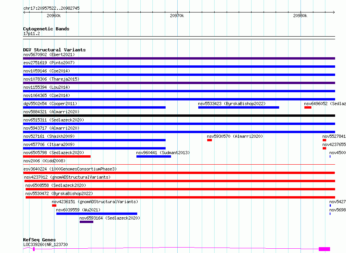346x253 pixels.
Task: Click the red bar under esv3640224
Action: coord(179,173)
